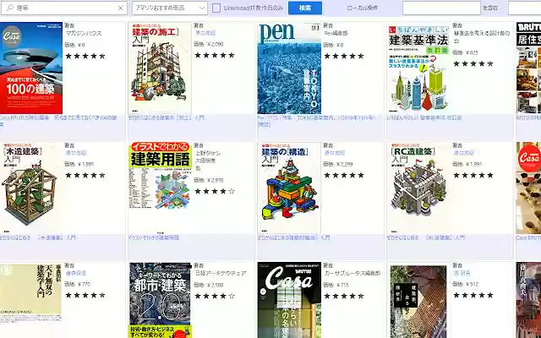Image resolution: width=541 pixels, height=338 pixels.
Task: Click the star rating of 天下無双の建築学入門
Action: (85, 295)
